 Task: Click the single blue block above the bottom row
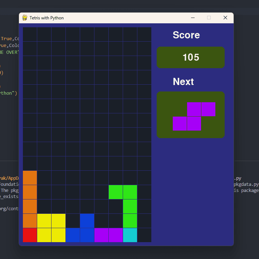point(87,221)
